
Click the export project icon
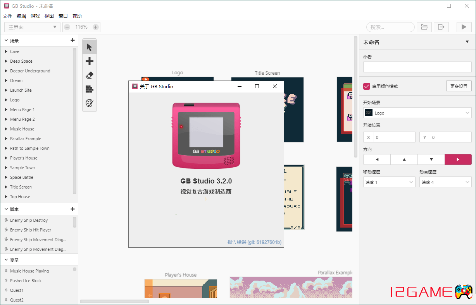coord(441,27)
